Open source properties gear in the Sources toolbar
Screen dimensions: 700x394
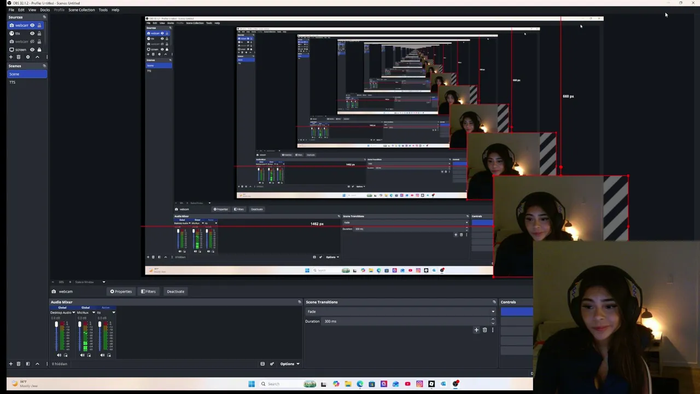pos(28,57)
